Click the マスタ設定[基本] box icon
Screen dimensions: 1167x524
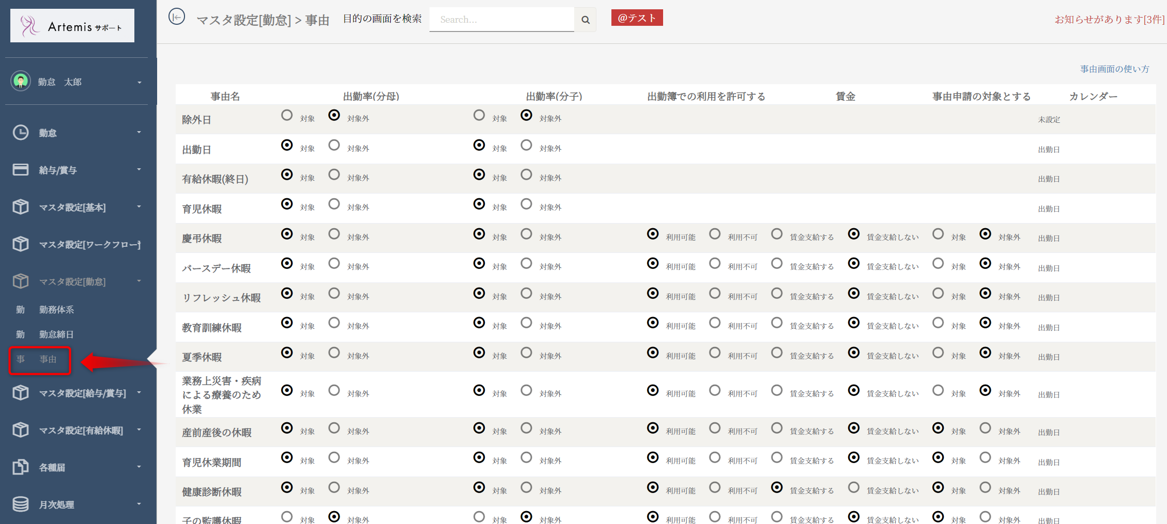(21, 207)
